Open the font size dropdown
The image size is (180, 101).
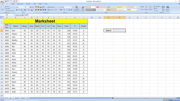28,7
